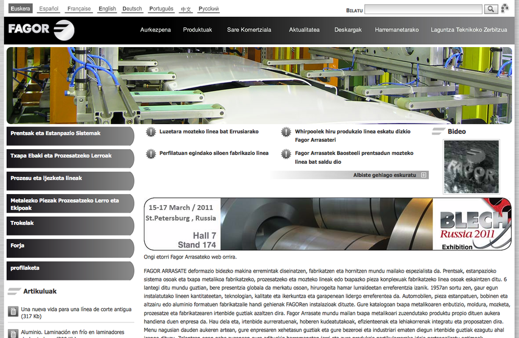Switch language to Chinese 中文
This screenshot has width=519, height=338.
tap(186, 9)
